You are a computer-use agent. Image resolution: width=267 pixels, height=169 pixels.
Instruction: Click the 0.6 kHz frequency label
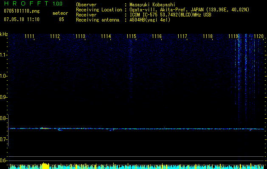pyautogui.click(x=3, y=161)
